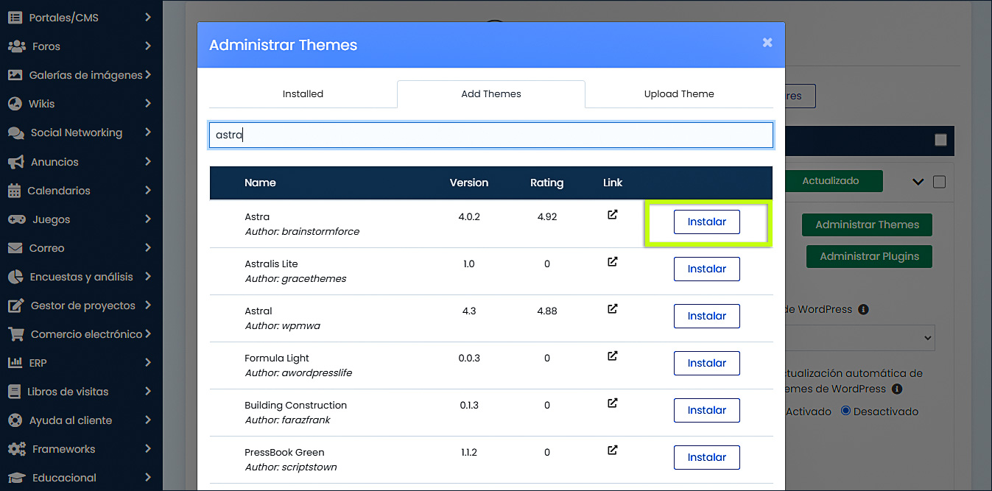Select the Comercio electrónico cart icon
The width and height of the screenshot is (992, 491).
coord(15,333)
